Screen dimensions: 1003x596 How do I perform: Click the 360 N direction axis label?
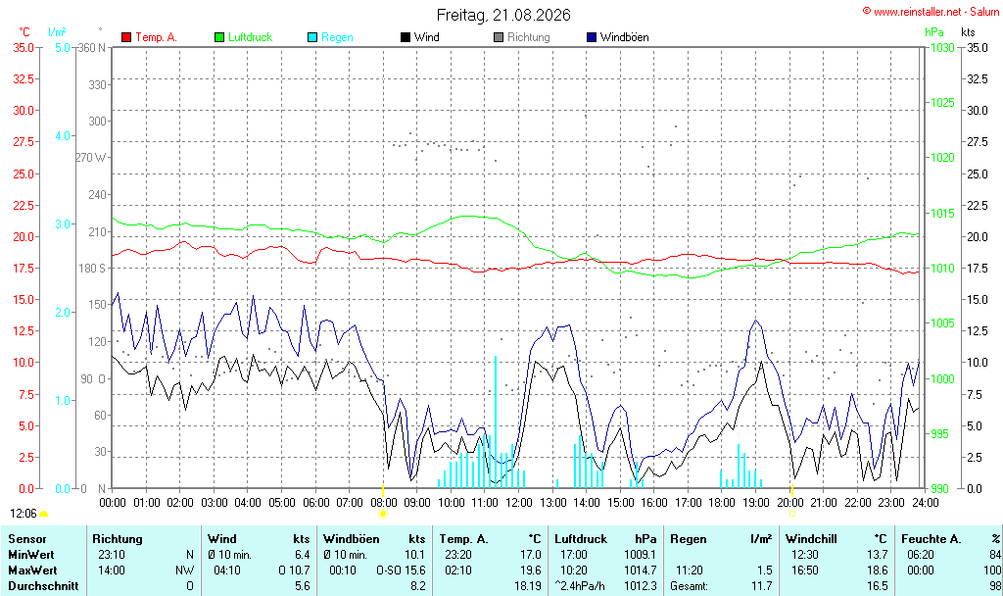coord(92,47)
